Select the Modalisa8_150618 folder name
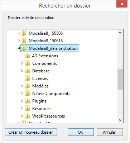130x143 pixels. [46, 41]
